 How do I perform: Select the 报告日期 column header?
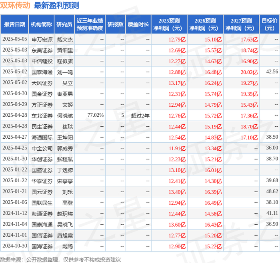pyautogui.click(x=14, y=24)
